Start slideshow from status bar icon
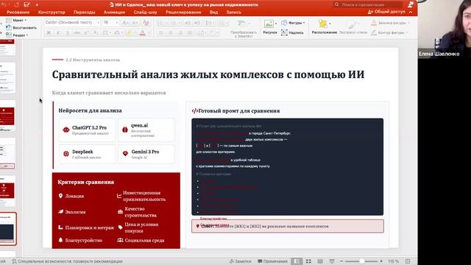471x265 pixels. (x=332, y=261)
